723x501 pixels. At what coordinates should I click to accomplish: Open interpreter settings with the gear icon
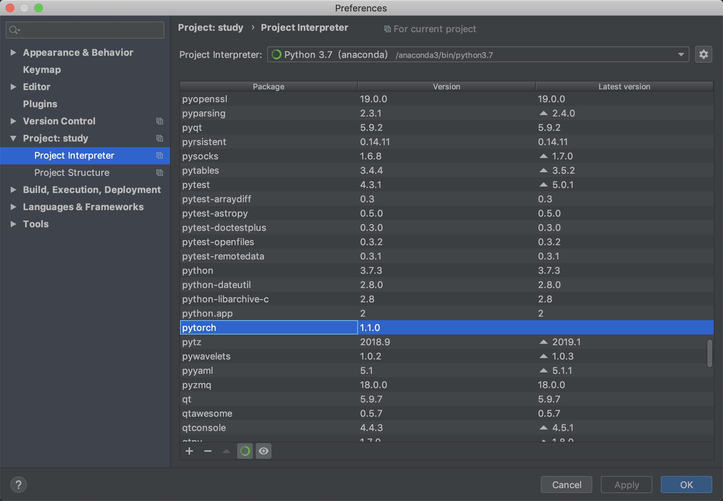[x=703, y=54]
